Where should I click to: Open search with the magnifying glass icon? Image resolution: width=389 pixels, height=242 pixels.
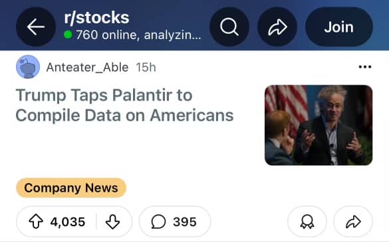[x=229, y=27]
